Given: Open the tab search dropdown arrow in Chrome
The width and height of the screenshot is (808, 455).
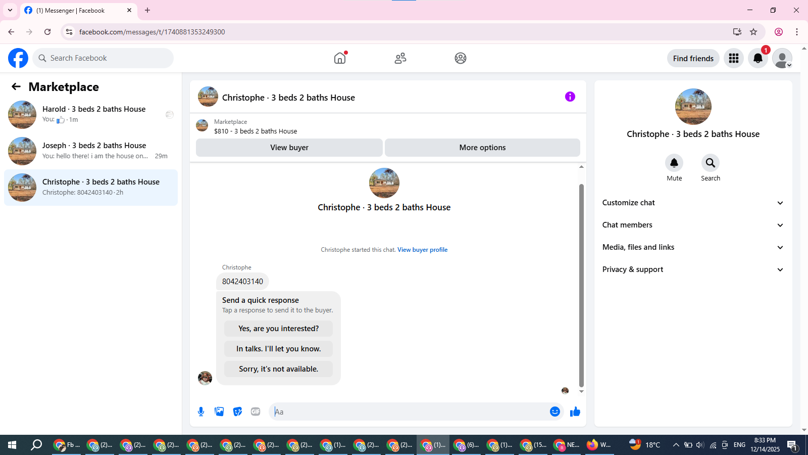Looking at the screenshot, I should pyautogui.click(x=10, y=10).
